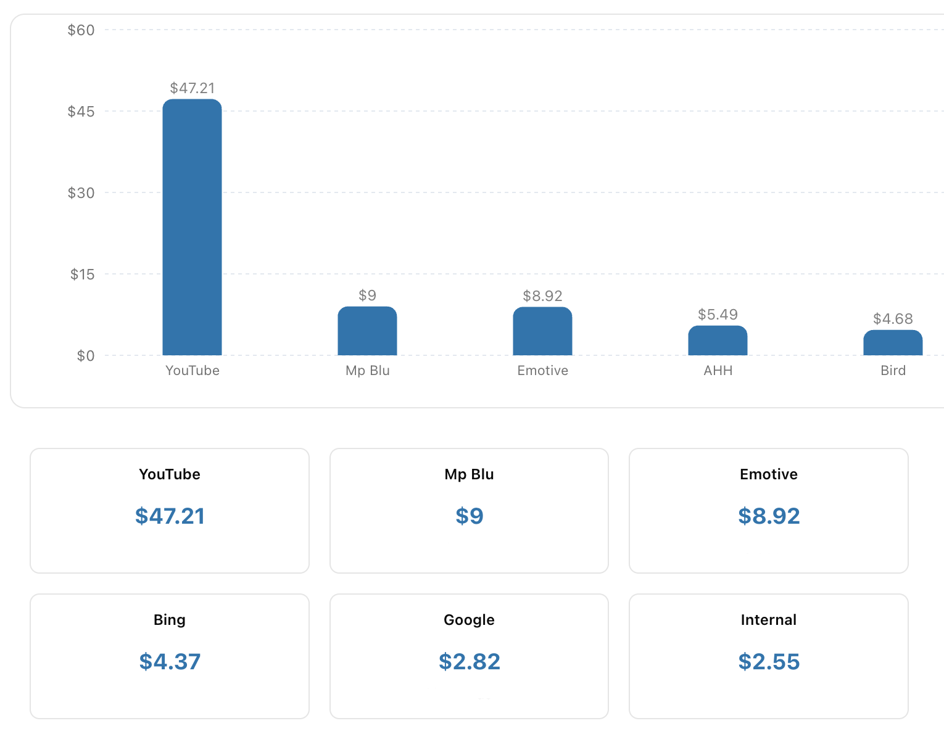Open the Mp Blu revenue card
This screenshot has height=739, width=944.
[469, 511]
